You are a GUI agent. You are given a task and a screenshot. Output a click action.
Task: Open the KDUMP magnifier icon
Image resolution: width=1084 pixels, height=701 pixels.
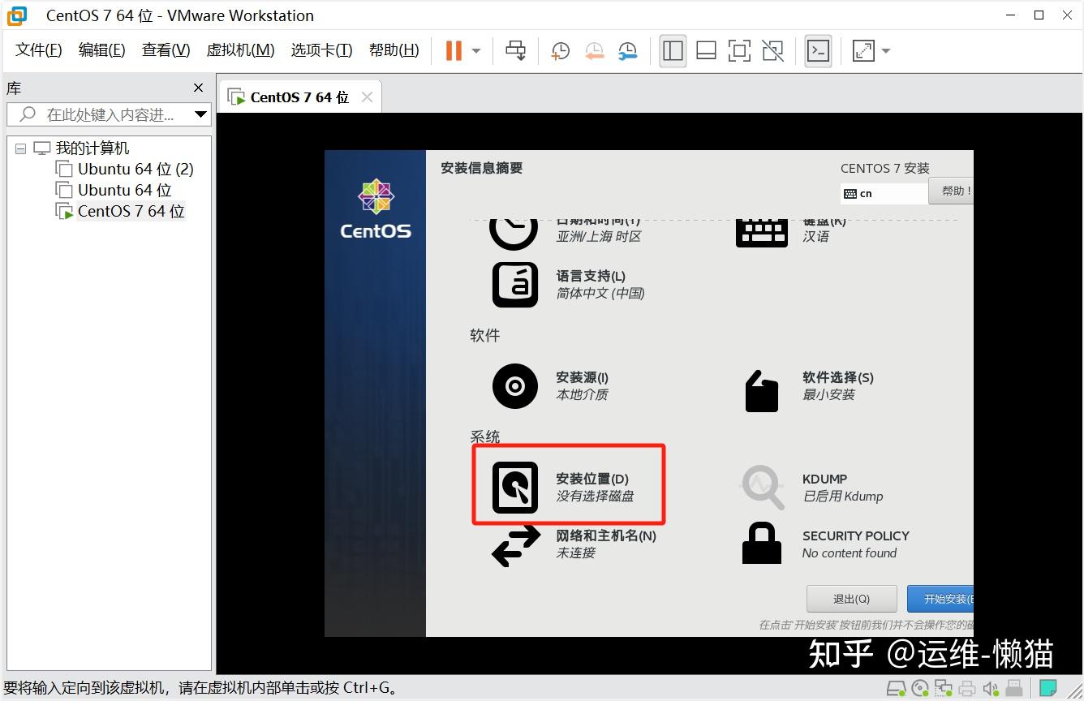pyautogui.click(x=763, y=487)
